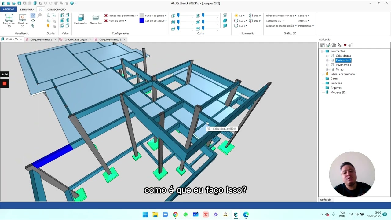This screenshot has height=220, width=391.
Task: Toggle the Sol light source
Action: click(x=239, y=16)
